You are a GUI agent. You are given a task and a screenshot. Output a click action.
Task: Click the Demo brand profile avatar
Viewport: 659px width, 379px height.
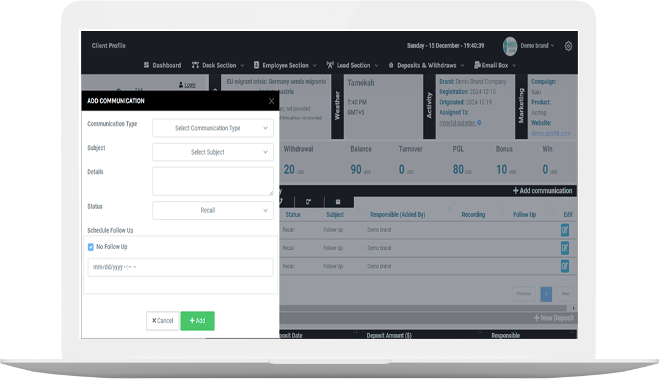click(509, 46)
